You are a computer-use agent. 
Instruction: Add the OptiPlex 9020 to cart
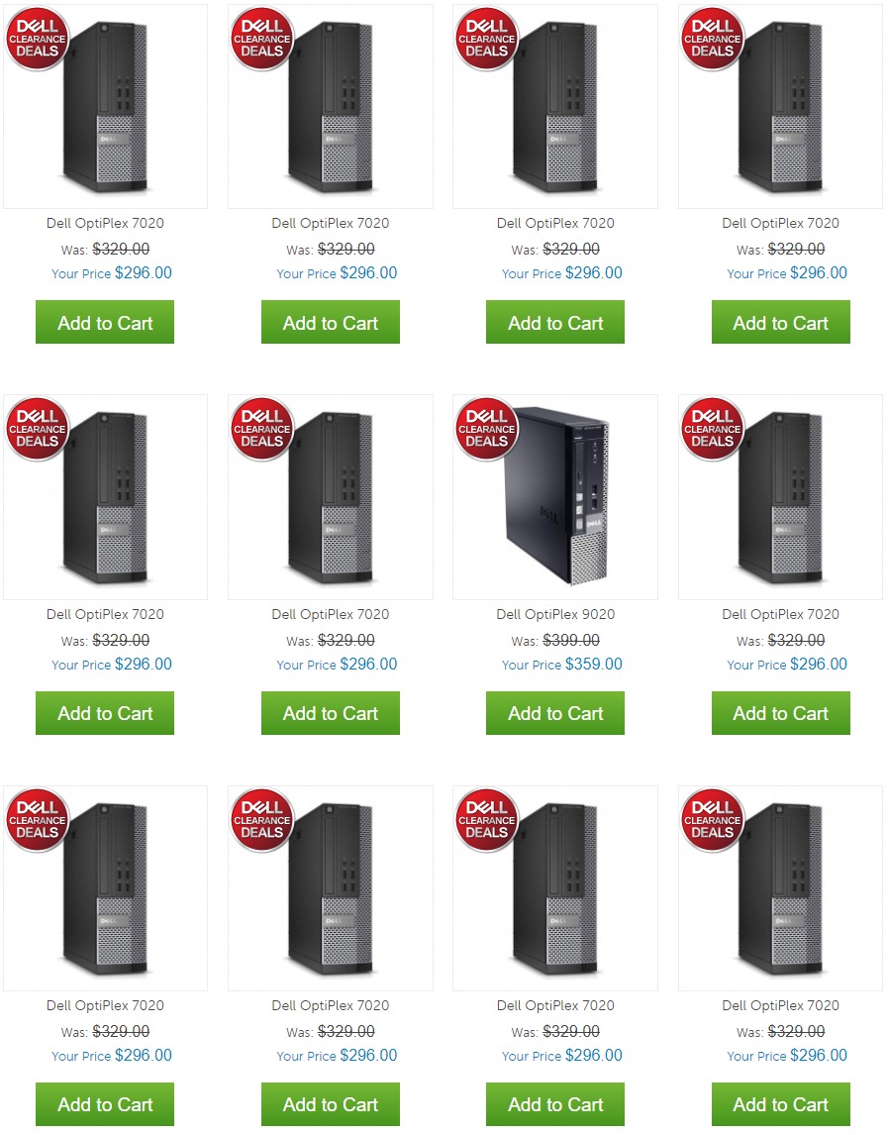[555, 713]
